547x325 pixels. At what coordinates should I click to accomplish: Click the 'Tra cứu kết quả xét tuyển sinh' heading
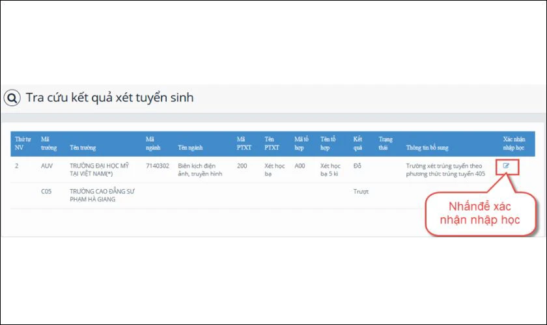tap(109, 98)
